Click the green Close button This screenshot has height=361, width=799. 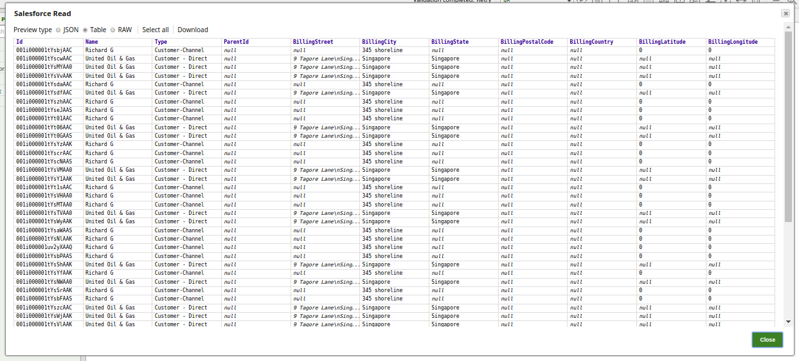(768, 340)
